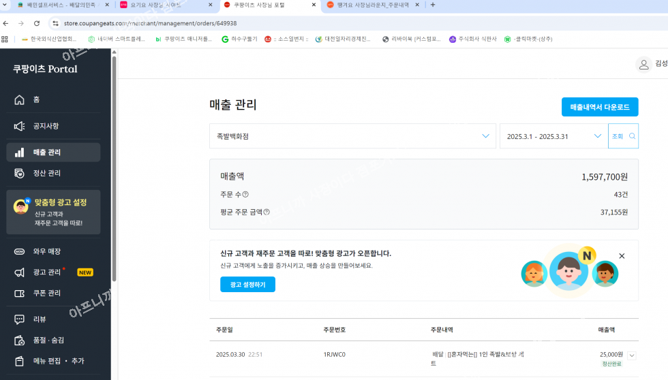668x380 pixels.
Task: Click the 광고 설정하기 button
Action: tap(247, 285)
